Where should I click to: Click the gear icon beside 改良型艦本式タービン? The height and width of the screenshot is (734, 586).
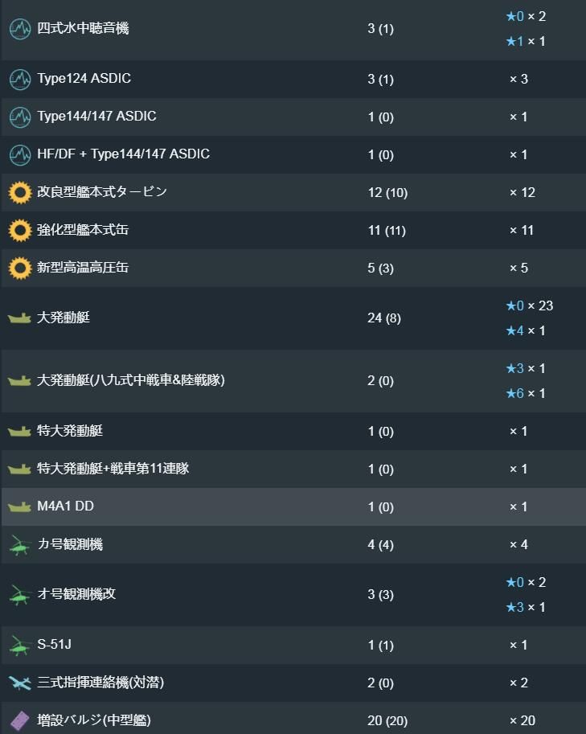coord(20,192)
